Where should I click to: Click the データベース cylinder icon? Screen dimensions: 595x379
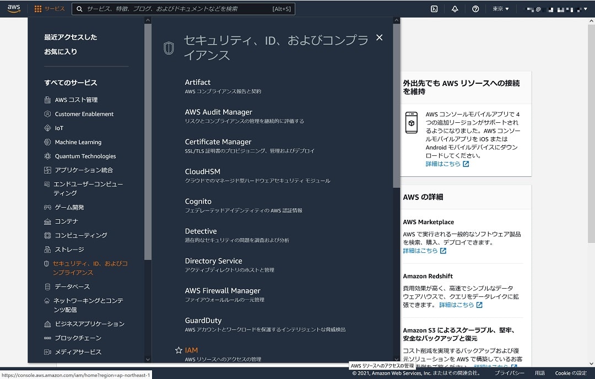click(47, 286)
